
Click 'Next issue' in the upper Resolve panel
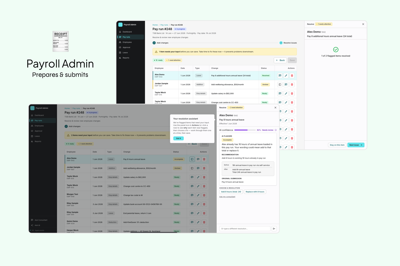pos(356,145)
